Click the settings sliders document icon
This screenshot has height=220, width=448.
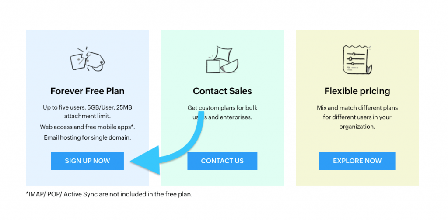pos(357,59)
